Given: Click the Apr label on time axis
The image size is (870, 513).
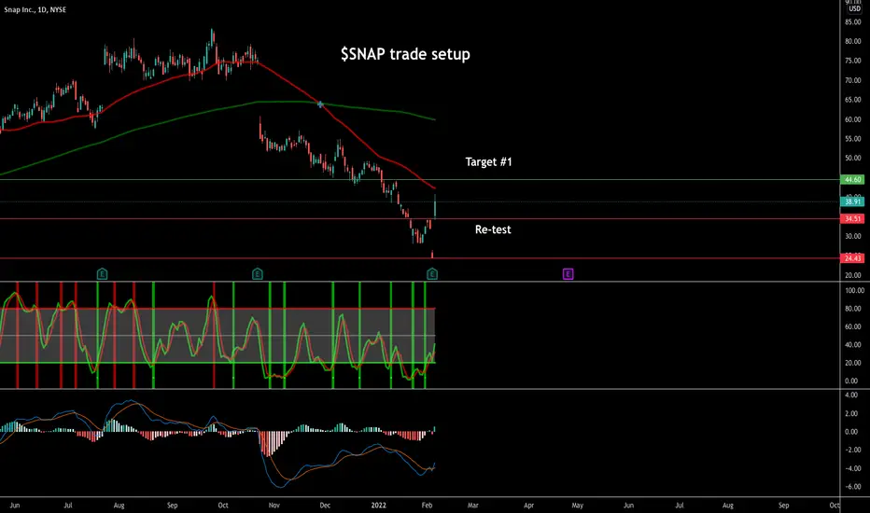Looking at the screenshot, I should tap(528, 506).
